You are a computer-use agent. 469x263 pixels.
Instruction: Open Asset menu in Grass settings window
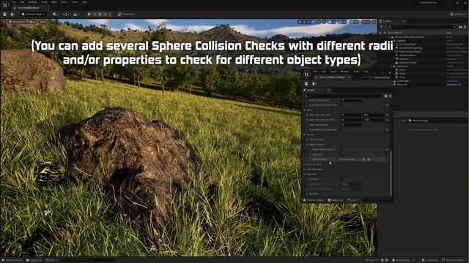coord(333,72)
